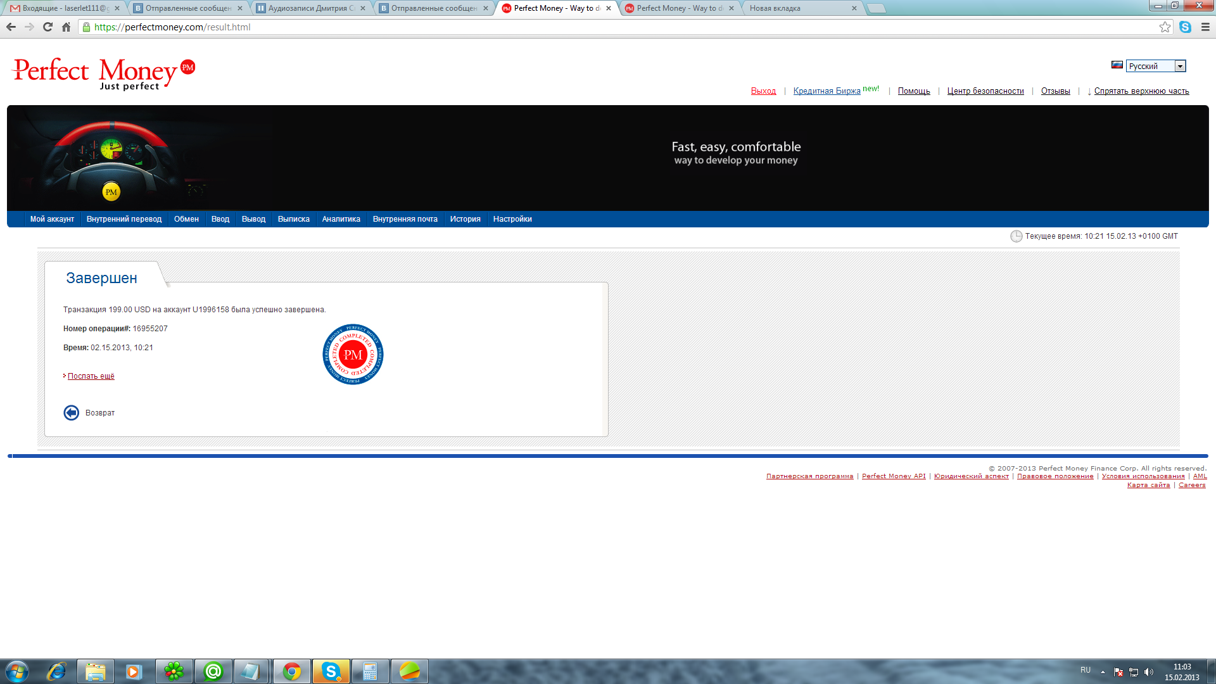The width and height of the screenshot is (1216, 684).
Task: Click the Skype extension icon in toolbar
Action: click(x=1185, y=27)
